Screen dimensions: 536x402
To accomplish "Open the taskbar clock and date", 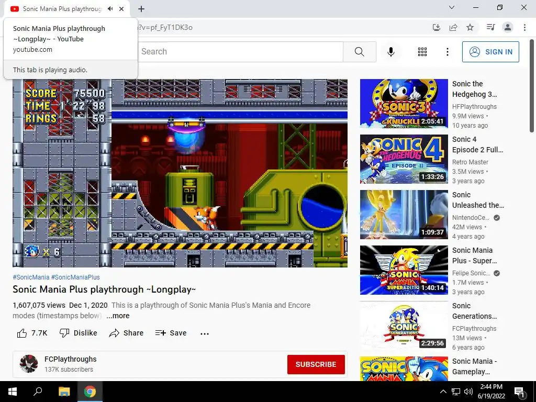I will point(491,392).
